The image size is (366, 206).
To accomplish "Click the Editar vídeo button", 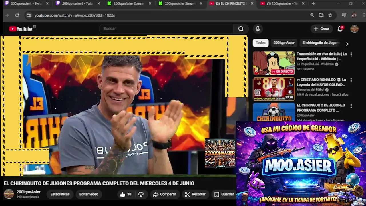I will (89, 194).
